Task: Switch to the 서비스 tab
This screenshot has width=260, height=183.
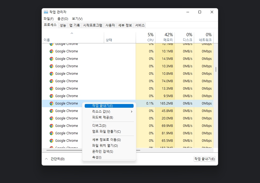Action: coord(140,25)
